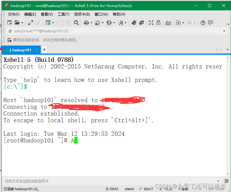Open the 工具(T) menu
231x192 pixels.
63,14
